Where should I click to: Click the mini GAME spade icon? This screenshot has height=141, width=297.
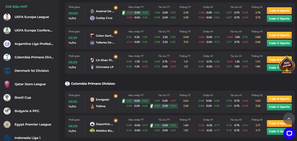tap(287, 64)
